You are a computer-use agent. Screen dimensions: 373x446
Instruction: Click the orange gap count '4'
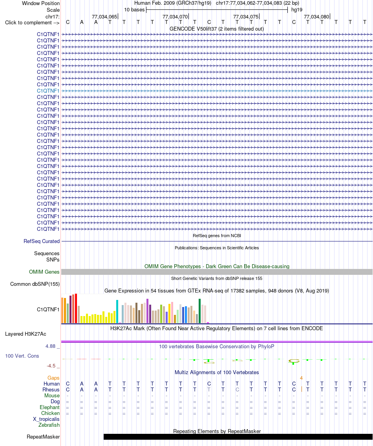click(301, 378)
